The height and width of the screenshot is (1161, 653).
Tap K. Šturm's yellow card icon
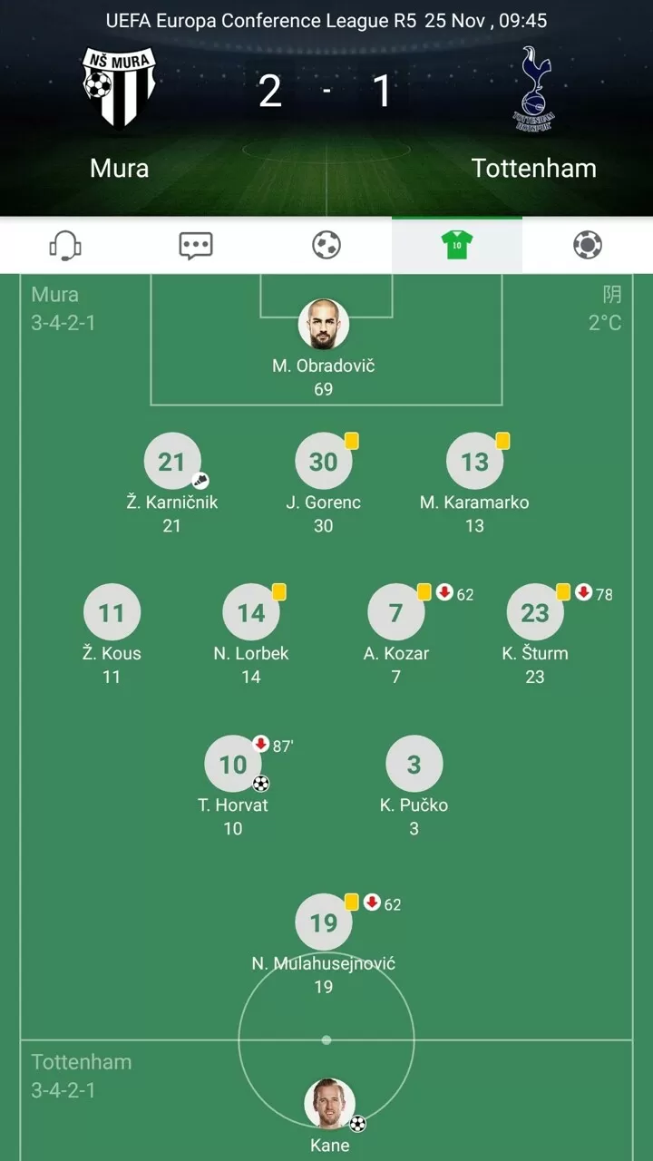[x=563, y=592]
